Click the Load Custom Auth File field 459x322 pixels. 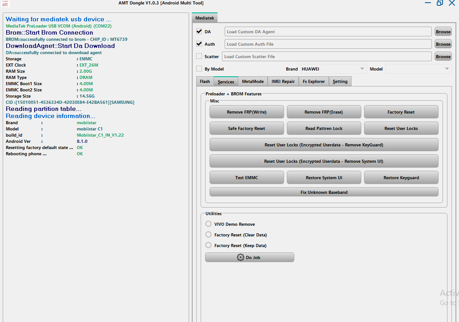328,44
